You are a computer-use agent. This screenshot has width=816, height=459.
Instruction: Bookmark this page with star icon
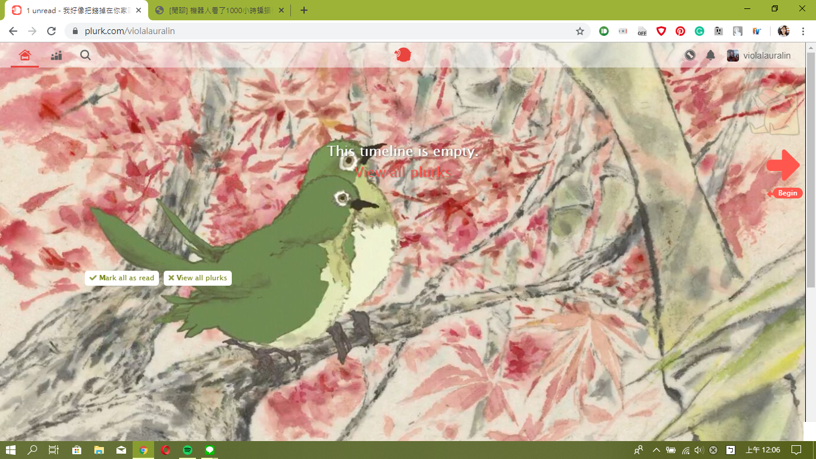point(579,31)
